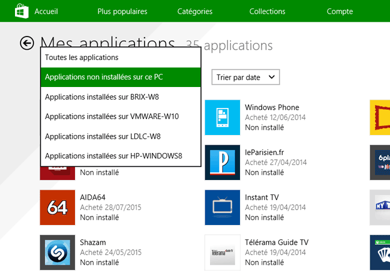Viewport: 390px width, 276px height.
Task: Open the Collections tab
Action: [268, 11]
